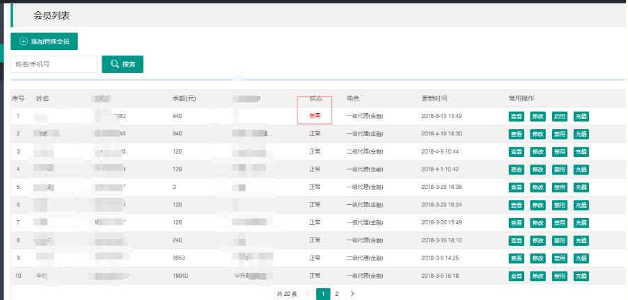Viewport: 628px width, 300px height.
Task: Click the 添加特殊会员 button
Action: (44, 42)
